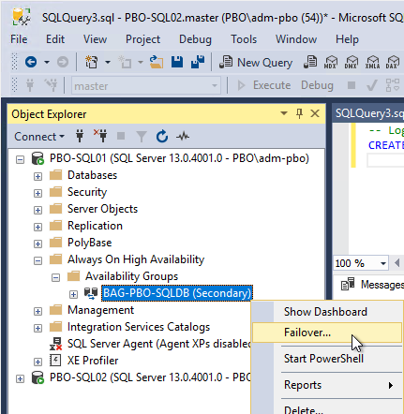This screenshot has height=414, width=404.
Task: Expand the Security folder
Action: pyautogui.click(x=37, y=193)
